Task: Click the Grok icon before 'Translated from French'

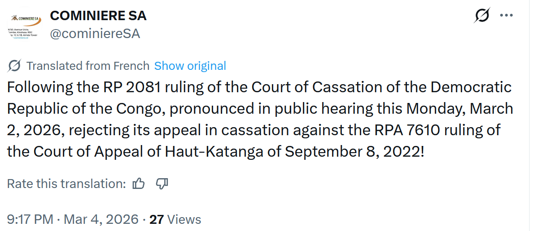Action: click(x=14, y=66)
